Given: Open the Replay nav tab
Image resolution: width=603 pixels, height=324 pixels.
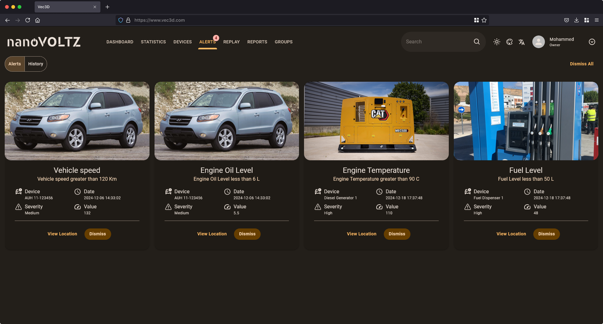Looking at the screenshot, I should [x=231, y=42].
